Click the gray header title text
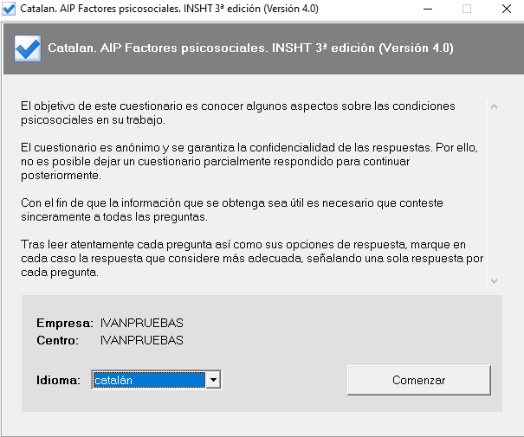This screenshot has width=524, height=437. click(250, 48)
